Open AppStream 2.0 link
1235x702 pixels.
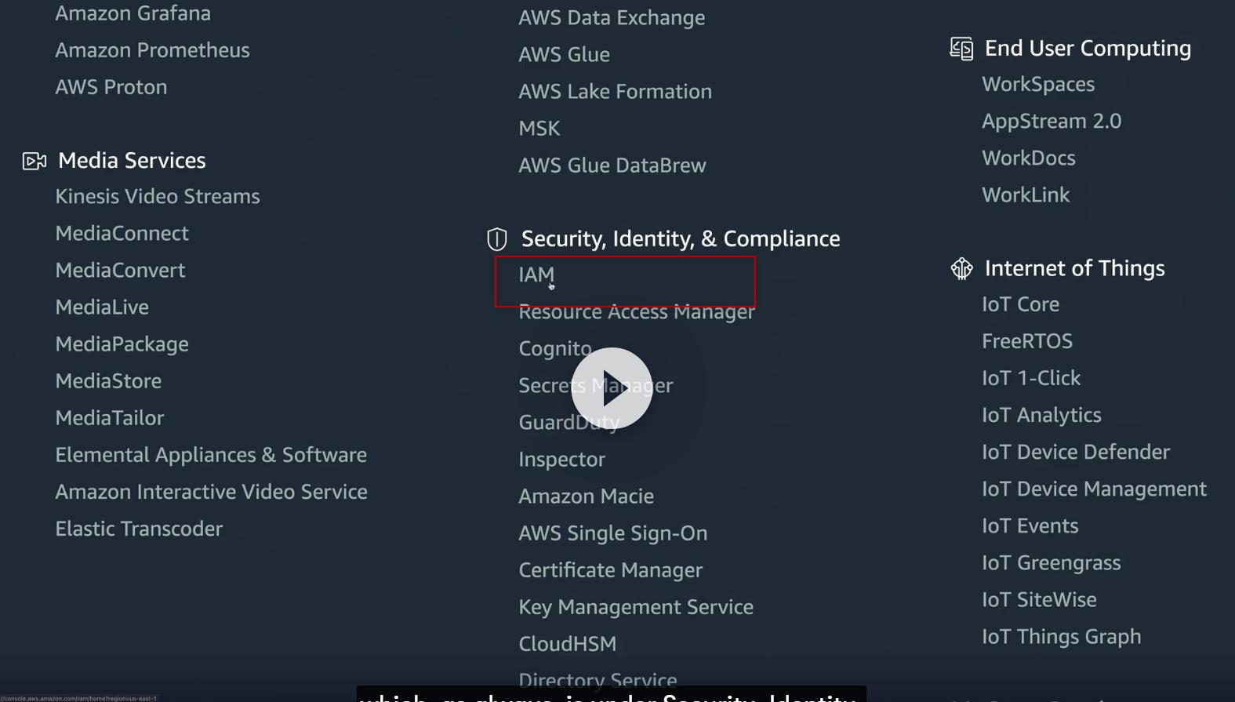[1051, 122]
